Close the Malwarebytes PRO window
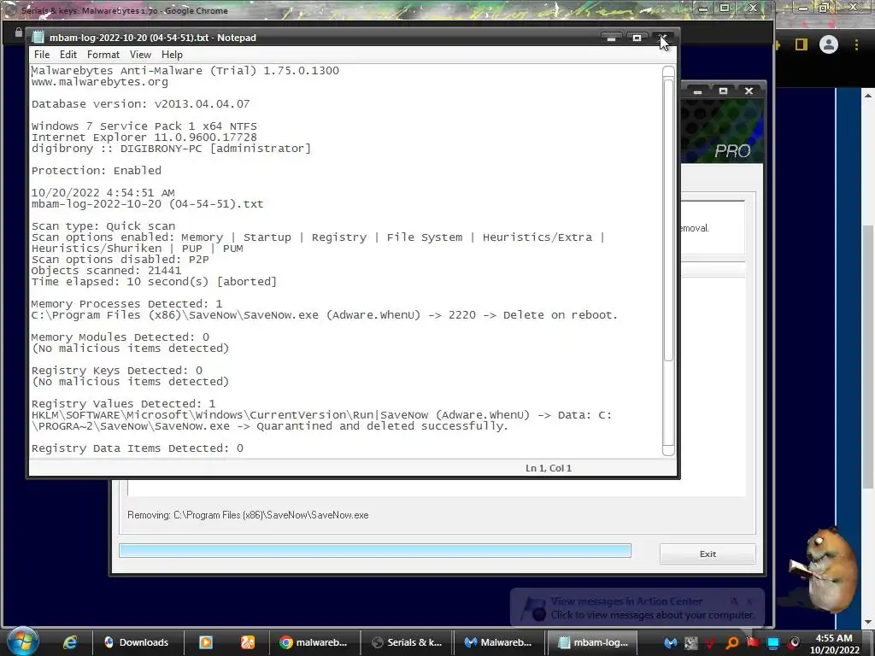 point(749,91)
